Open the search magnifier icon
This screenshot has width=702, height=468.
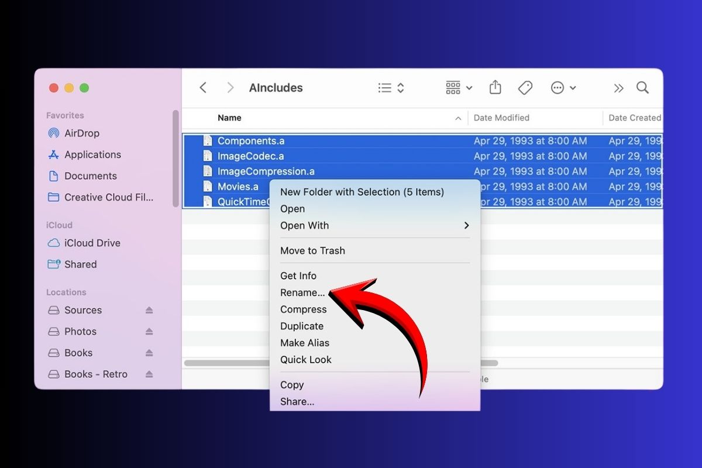(x=642, y=88)
